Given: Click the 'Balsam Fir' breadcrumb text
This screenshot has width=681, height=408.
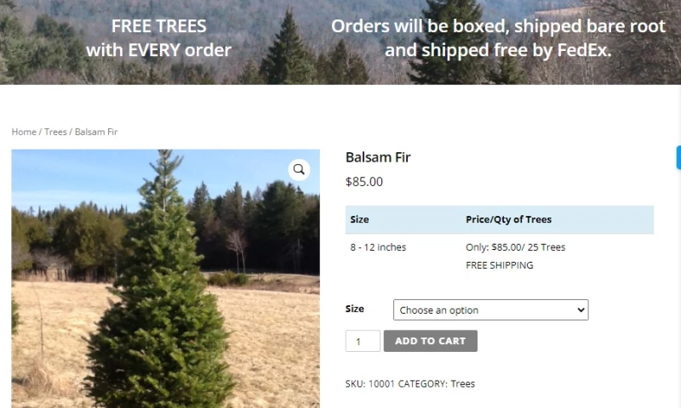Looking at the screenshot, I should (x=96, y=132).
